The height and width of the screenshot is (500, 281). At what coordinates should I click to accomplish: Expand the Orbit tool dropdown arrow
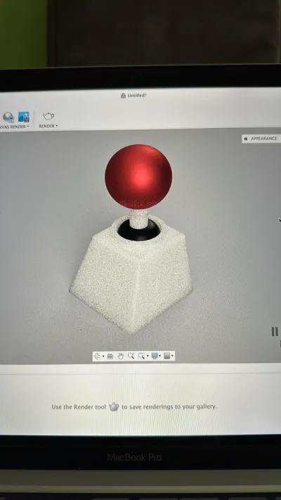click(103, 357)
